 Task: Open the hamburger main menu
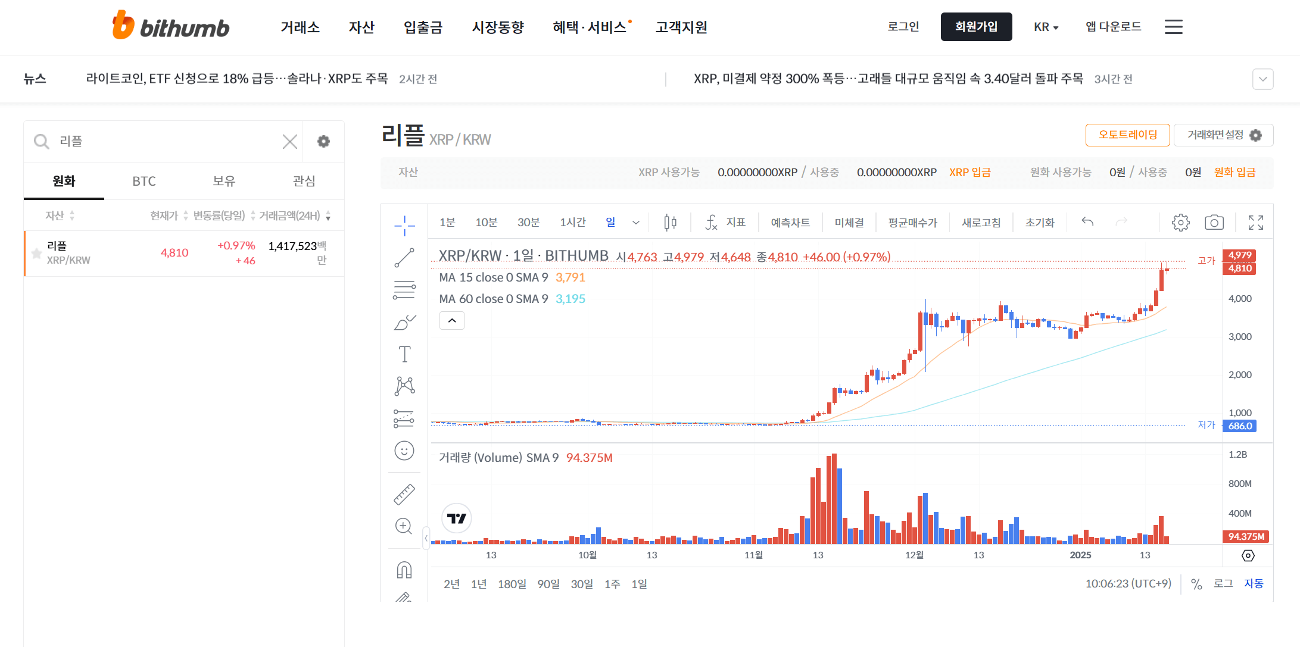click(x=1173, y=27)
